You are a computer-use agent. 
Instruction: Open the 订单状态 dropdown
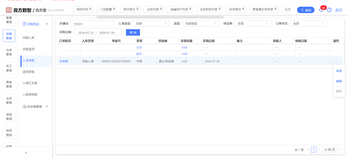pos(309,23)
